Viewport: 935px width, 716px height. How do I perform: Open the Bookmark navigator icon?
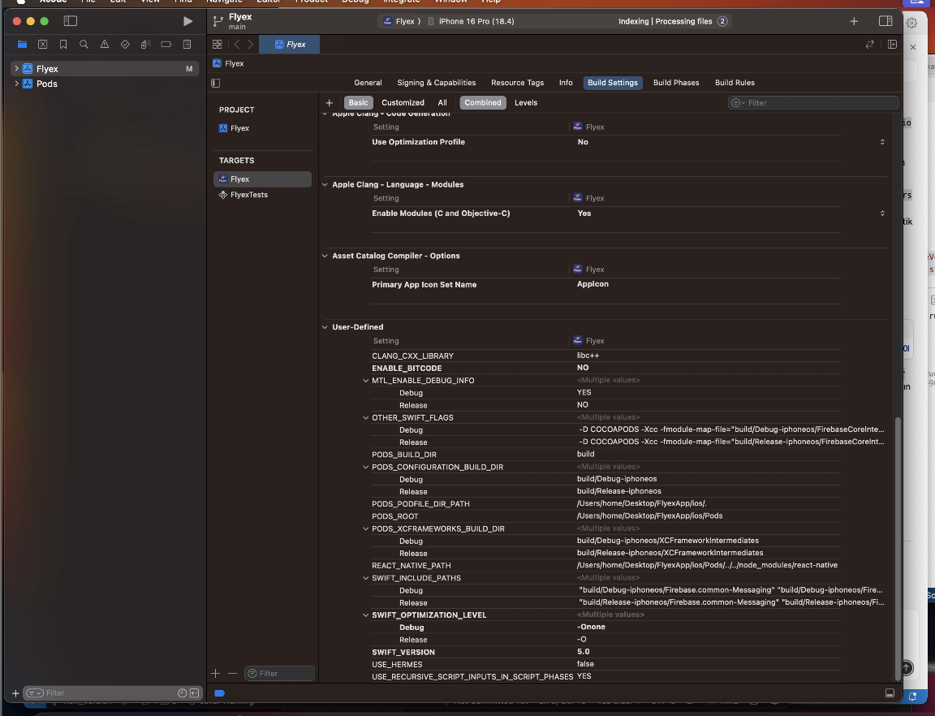click(63, 45)
